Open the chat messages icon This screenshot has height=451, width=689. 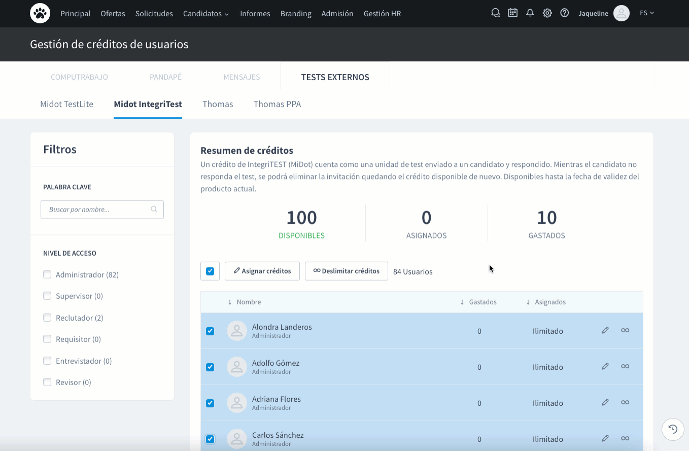[x=496, y=13]
